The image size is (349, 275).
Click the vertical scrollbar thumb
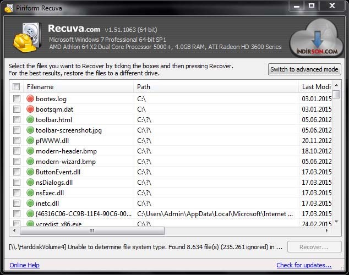337,94
